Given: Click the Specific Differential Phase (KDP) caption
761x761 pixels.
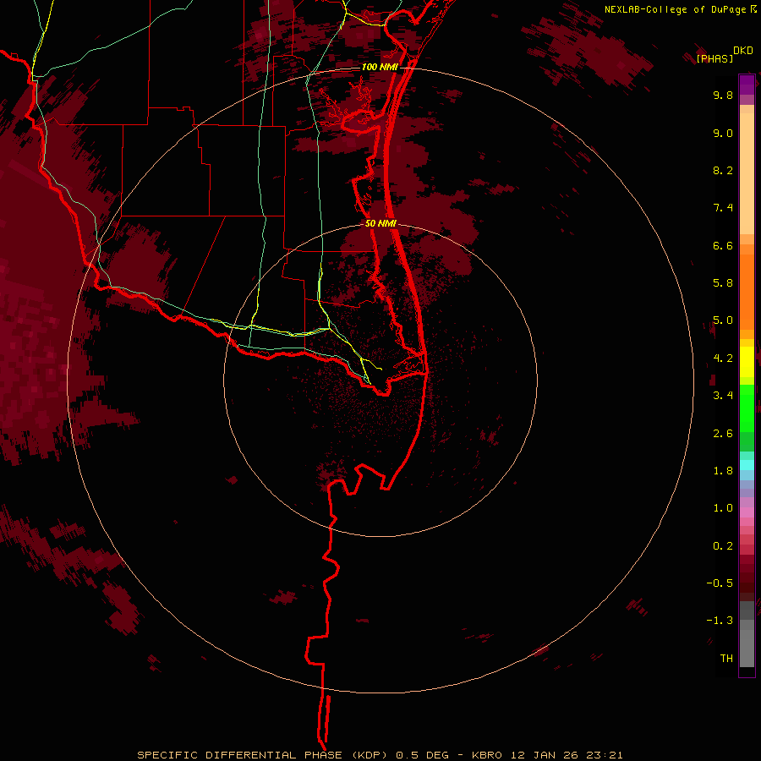Looking at the screenshot, I should (262, 755).
